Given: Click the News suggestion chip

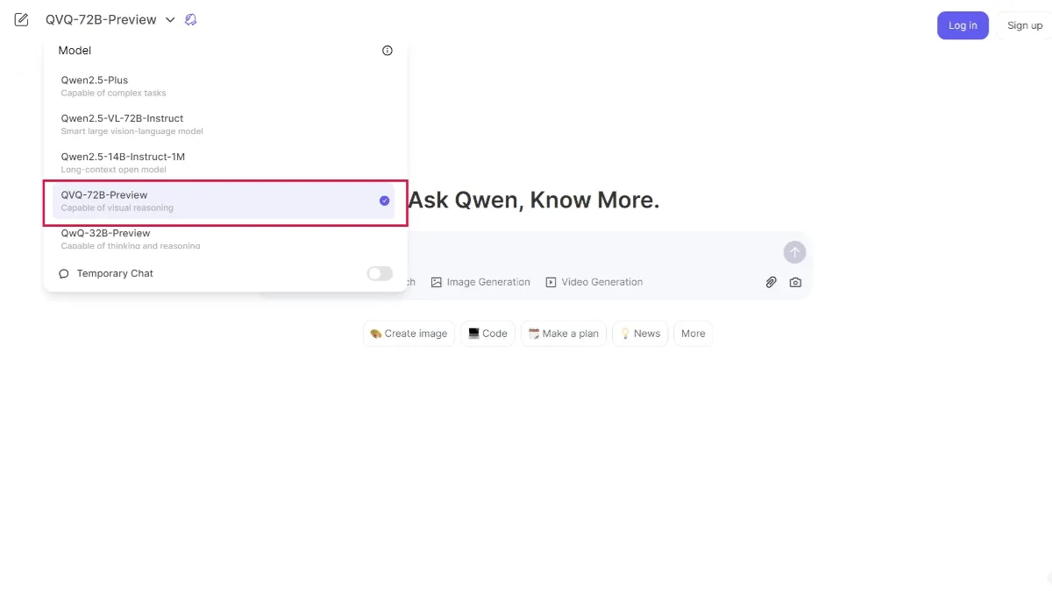Looking at the screenshot, I should [640, 334].
